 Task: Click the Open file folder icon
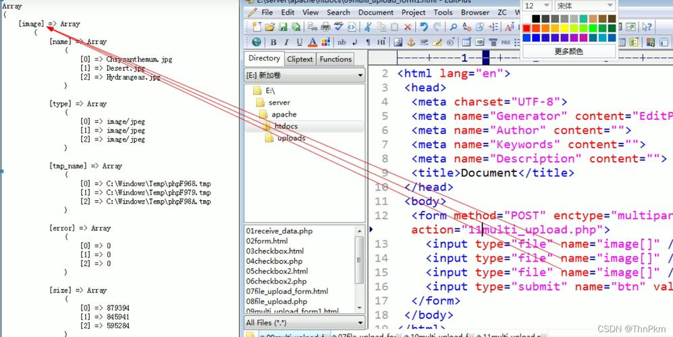(x=269, y=27)
